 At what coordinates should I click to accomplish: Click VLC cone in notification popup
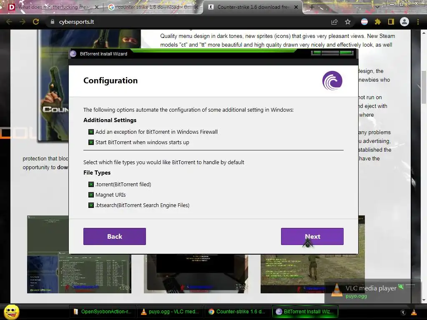tap(337, 290)
